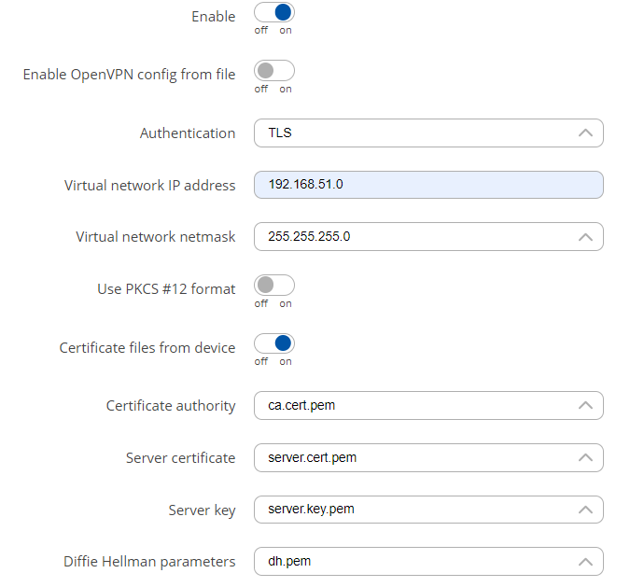This screenshot has width=644, height=587.
Task: Open the Server key dropdown
Action: [428, 510]
